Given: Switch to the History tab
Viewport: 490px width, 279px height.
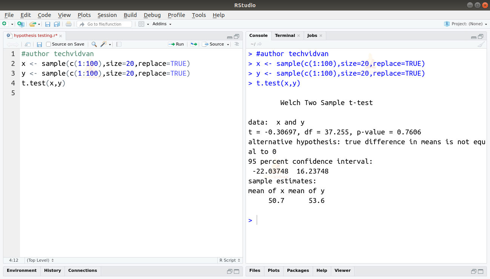Looking at the screenshot, I should [52, 271].
